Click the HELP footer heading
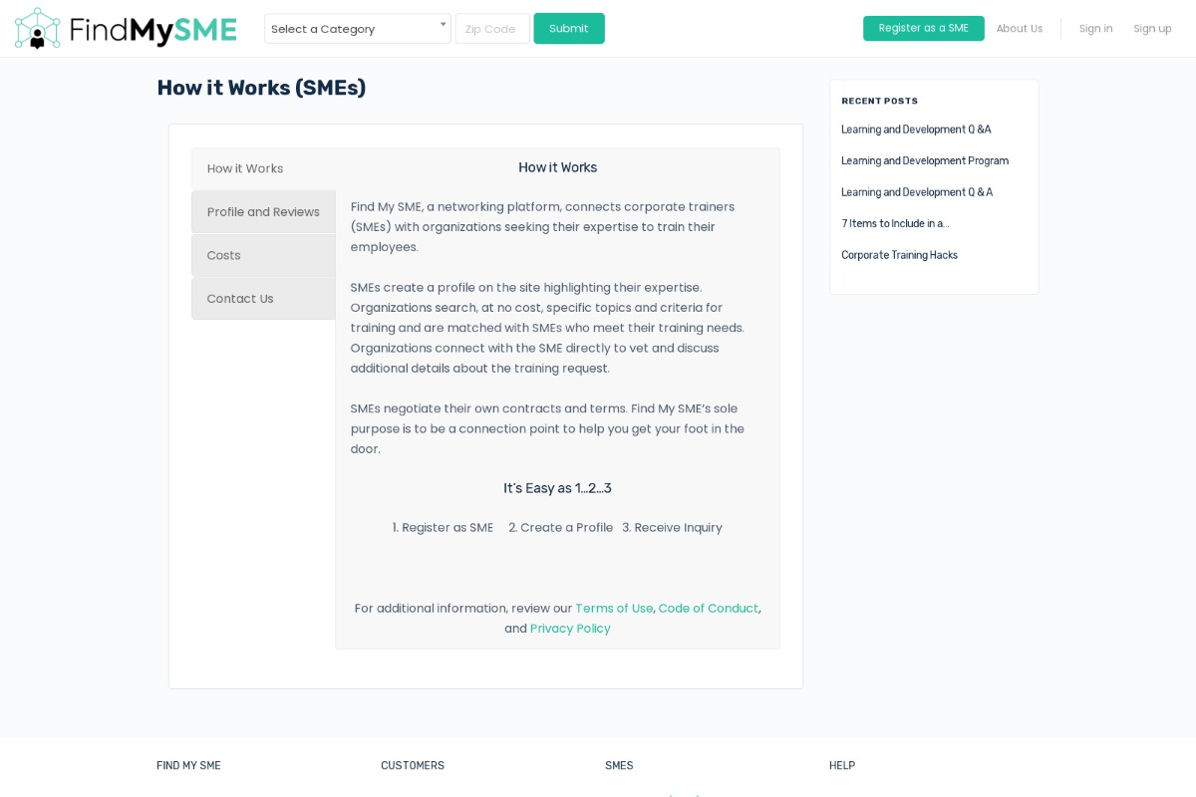The height and width of the screenshot is (797, 1196). coord(842,766)
